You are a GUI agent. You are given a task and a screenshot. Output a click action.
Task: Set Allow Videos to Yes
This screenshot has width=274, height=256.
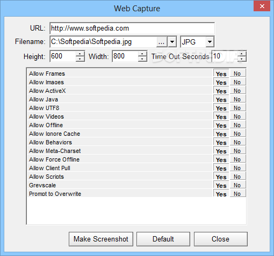221,116
